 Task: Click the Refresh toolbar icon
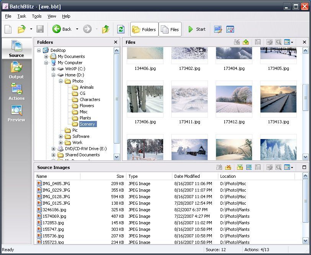(121, 29)
